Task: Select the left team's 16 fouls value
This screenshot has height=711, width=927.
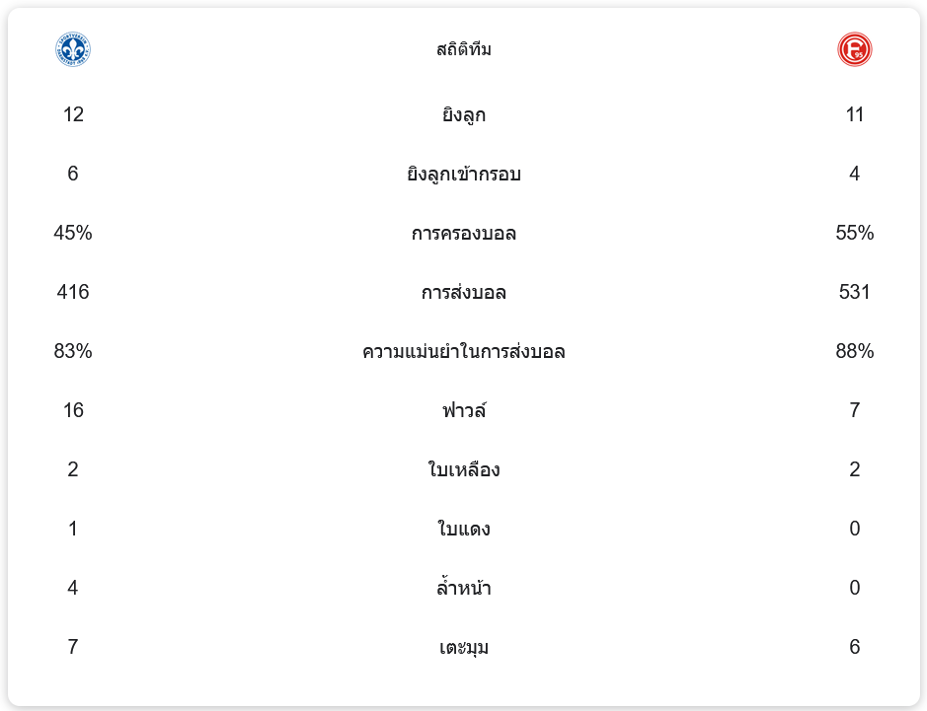Action: pos(73,410)
